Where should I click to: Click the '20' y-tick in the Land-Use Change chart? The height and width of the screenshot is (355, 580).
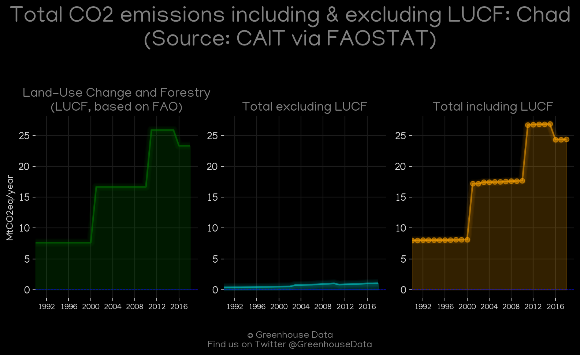point(24,167)
